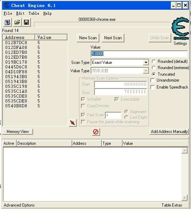Click the address list scrollbar down arrow
191x209 pixels.
185,198
